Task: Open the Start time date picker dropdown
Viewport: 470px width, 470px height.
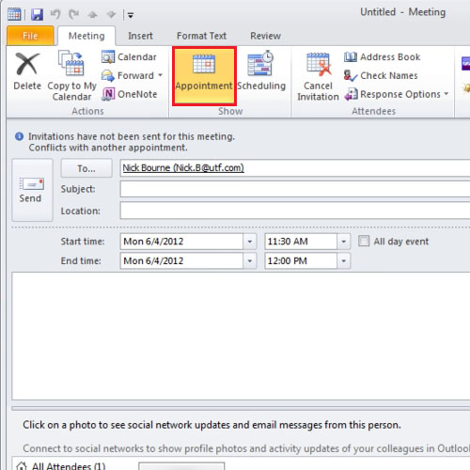Action: [x=250, y=242]
